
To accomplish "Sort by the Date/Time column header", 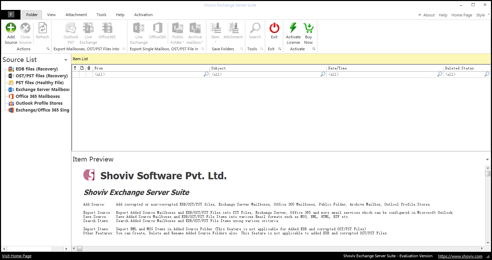I will (x=385, y=68).
